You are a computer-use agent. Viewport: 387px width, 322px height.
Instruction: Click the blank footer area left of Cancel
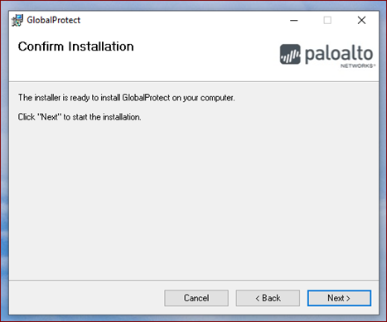85,298
